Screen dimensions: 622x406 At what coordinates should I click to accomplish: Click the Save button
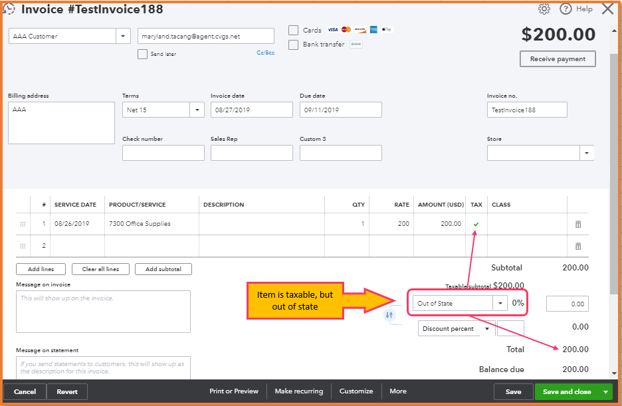[x=513, y=392]
